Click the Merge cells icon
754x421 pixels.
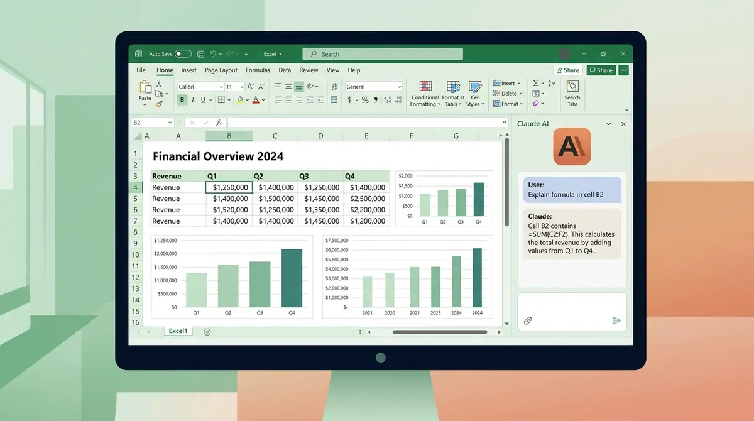334,99
